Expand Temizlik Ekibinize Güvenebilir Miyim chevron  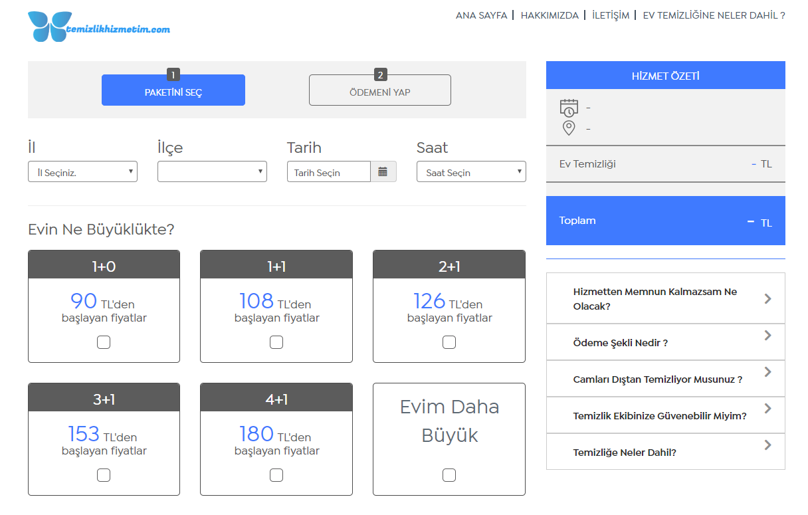[x=767, y=408]
